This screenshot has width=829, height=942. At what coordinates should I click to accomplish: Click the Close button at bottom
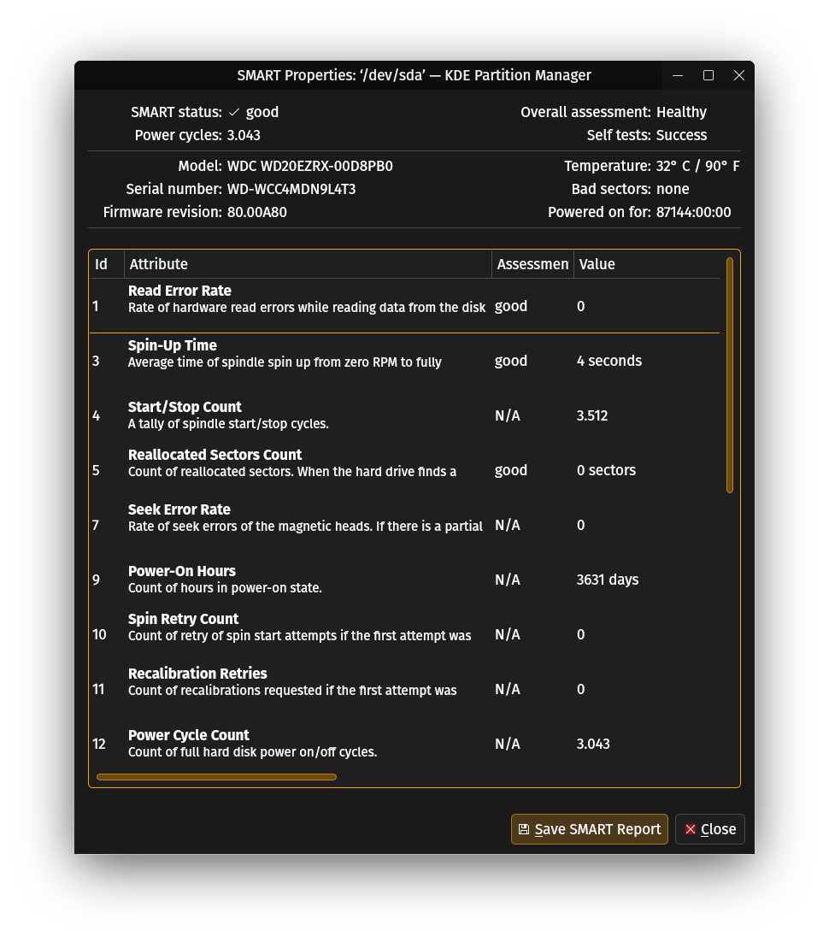pyautogui.click(x=710, y=829)
